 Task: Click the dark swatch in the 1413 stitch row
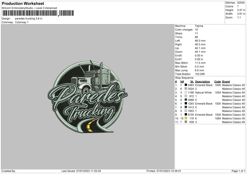click(x=186, y=107)
